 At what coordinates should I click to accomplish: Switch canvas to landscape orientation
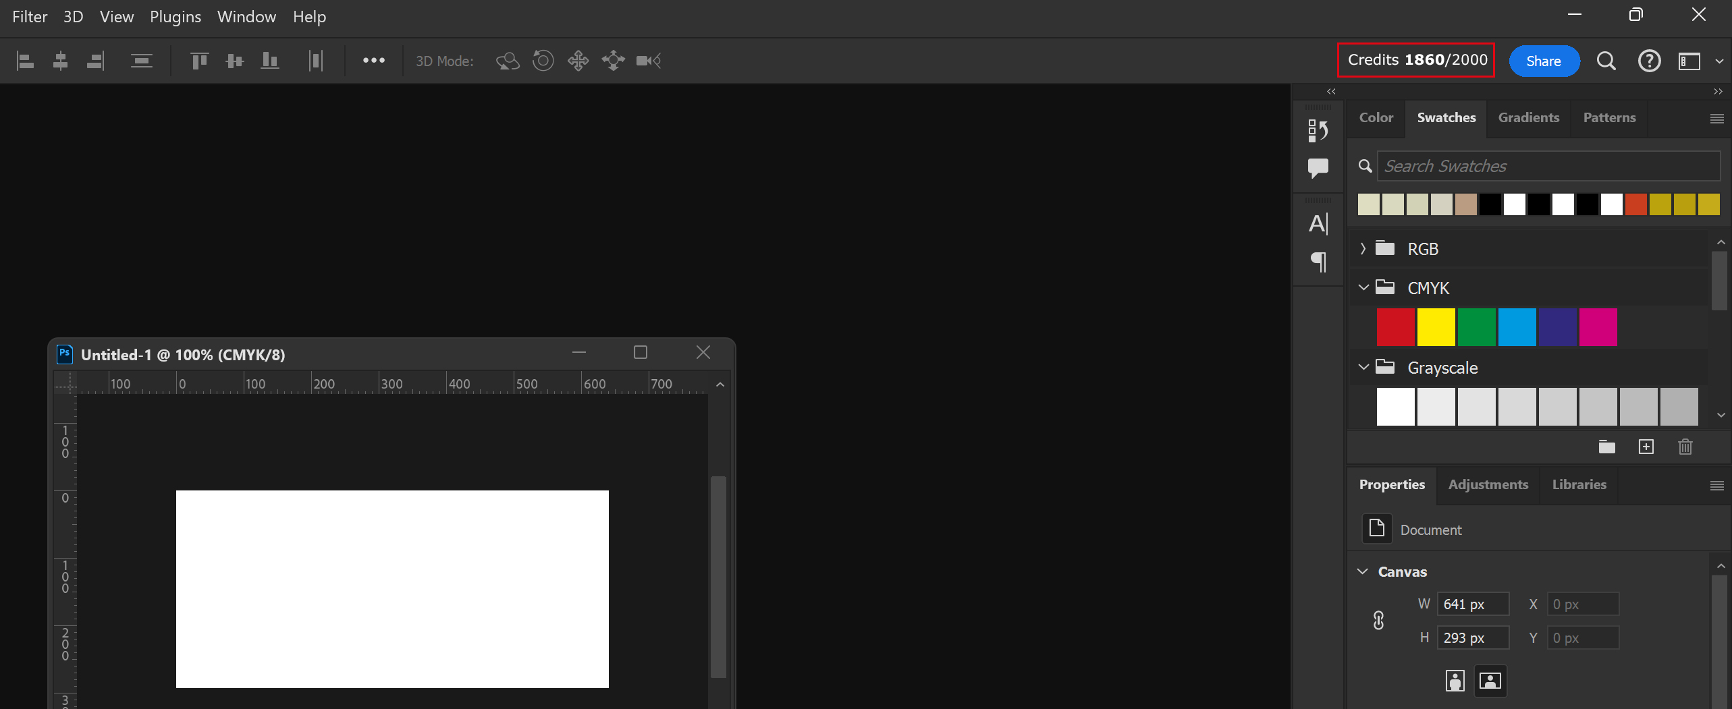[1491, 681]
